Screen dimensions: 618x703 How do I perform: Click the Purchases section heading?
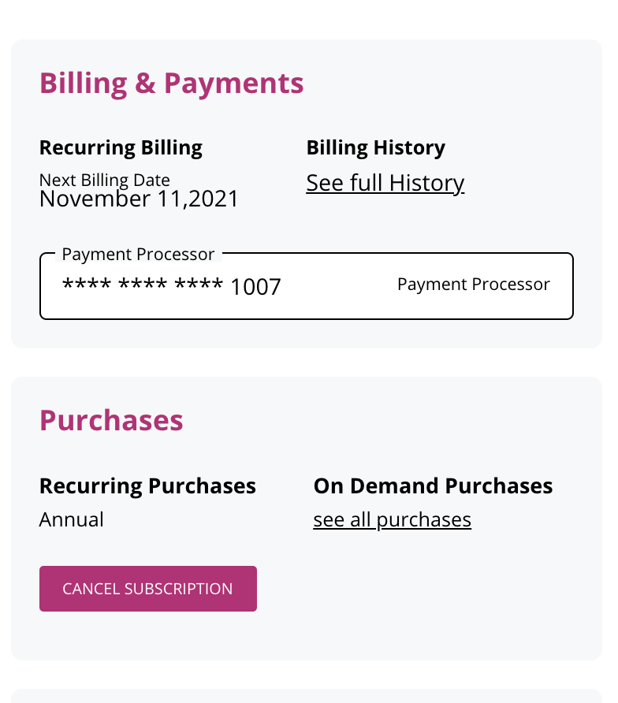[x=111, y=420]
